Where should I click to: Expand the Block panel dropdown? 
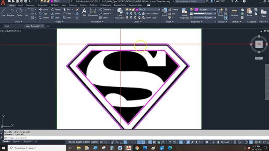(x=170, y=22)
